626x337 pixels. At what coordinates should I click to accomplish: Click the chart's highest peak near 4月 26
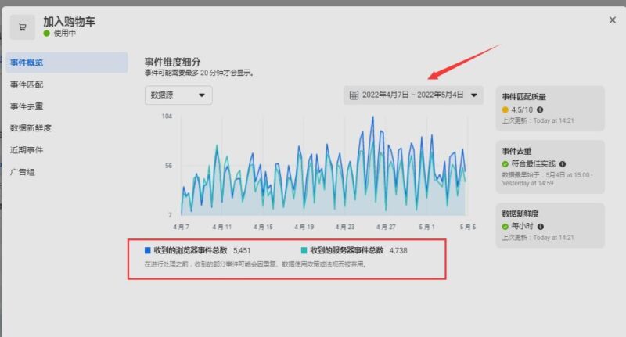[x=373, y=117]
